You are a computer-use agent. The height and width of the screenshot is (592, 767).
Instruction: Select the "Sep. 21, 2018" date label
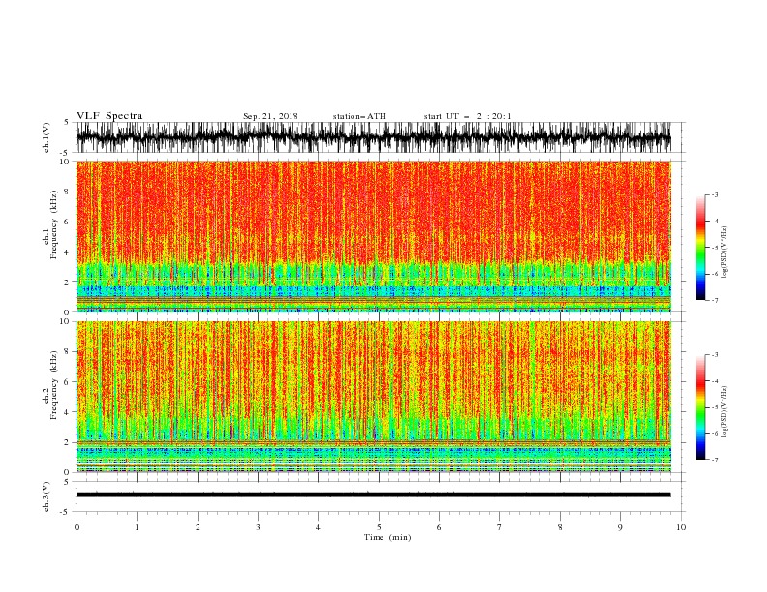pos(270,116)
